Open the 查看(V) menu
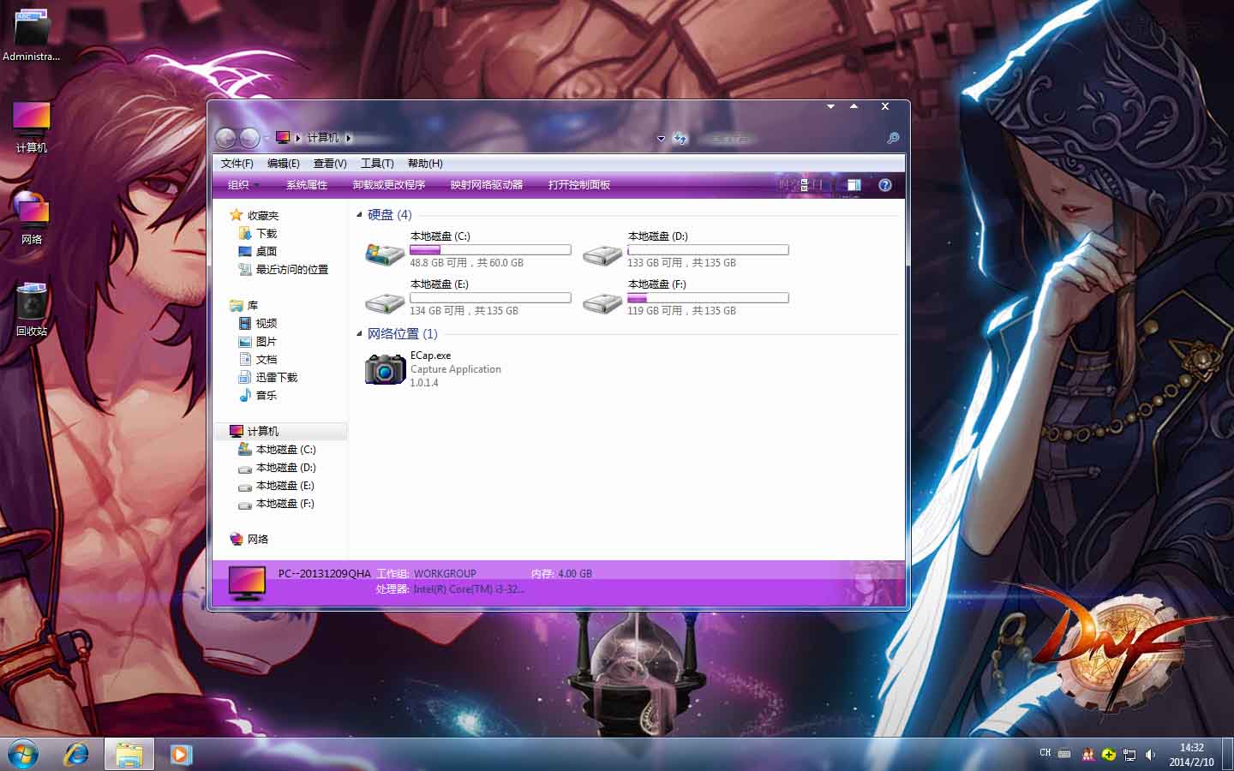This screenshot has height=771, width=1234. (330, 164)
